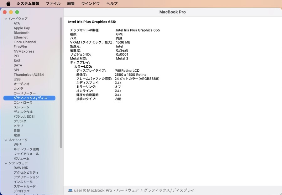
Task: Select NVMExpress in the sidebar
Action: (24, 51)
